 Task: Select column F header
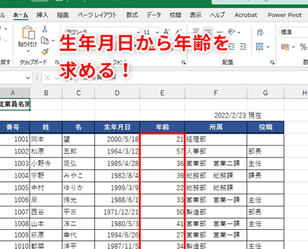coord(216,93)
